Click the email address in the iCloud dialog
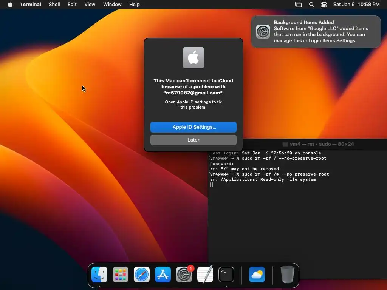Screen dimensions: 387x290 click(193, 93)
